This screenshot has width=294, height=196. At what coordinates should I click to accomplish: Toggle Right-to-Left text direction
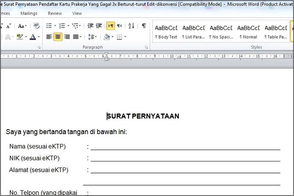[x=119, y=26]
